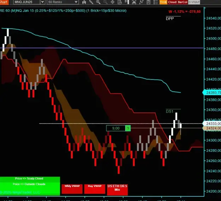Open the chart properties list icon
The width and height of the screenshot is (221, 201).
click(x=156, y=2)
